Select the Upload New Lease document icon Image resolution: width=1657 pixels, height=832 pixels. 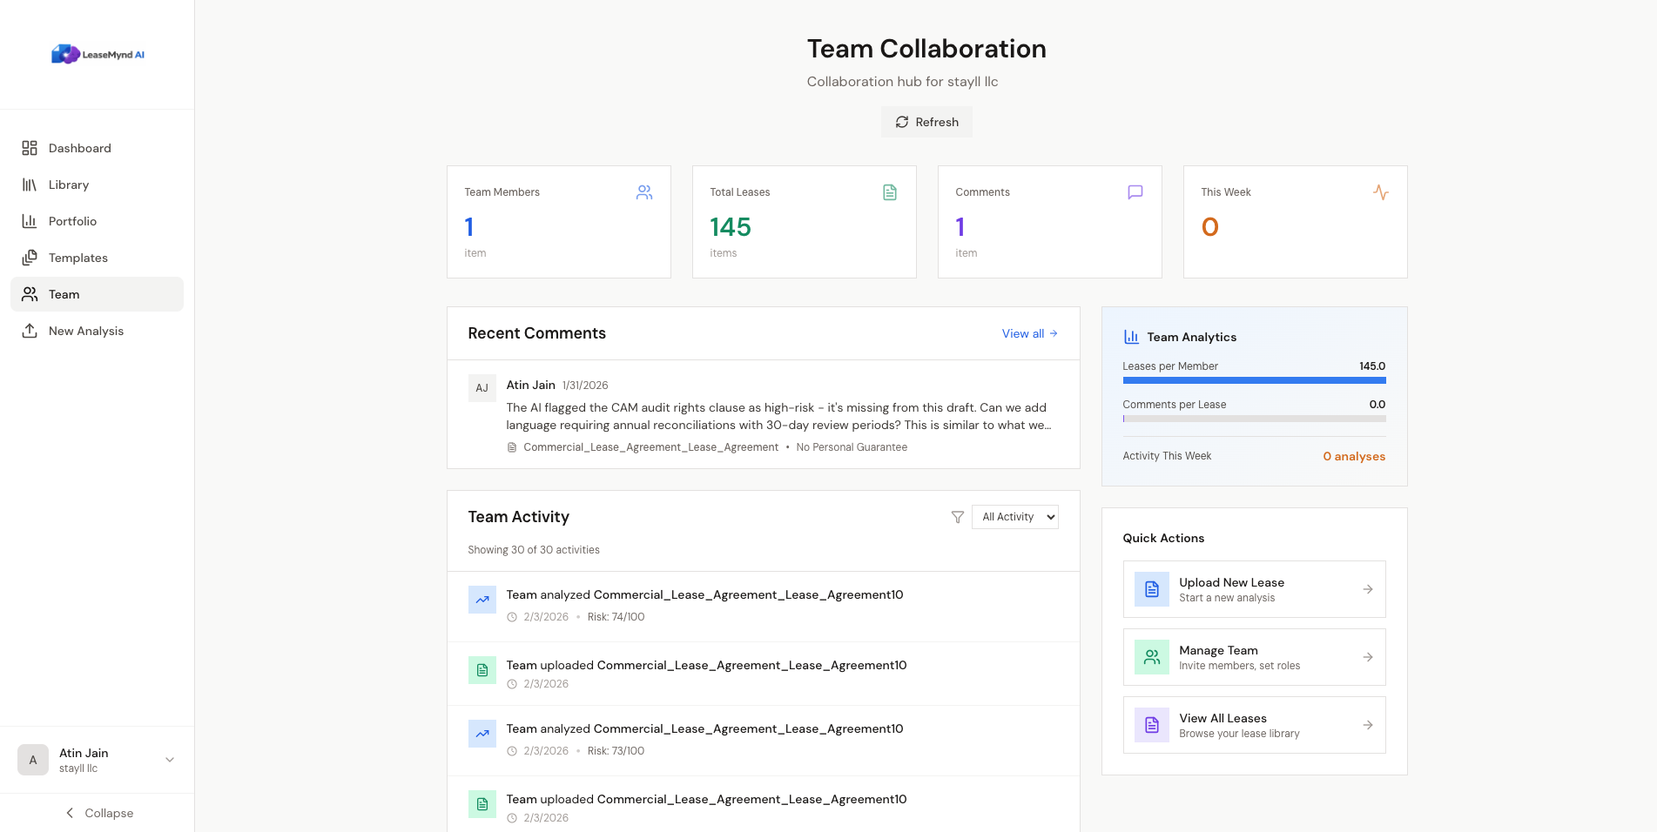tap(1151, 589)
